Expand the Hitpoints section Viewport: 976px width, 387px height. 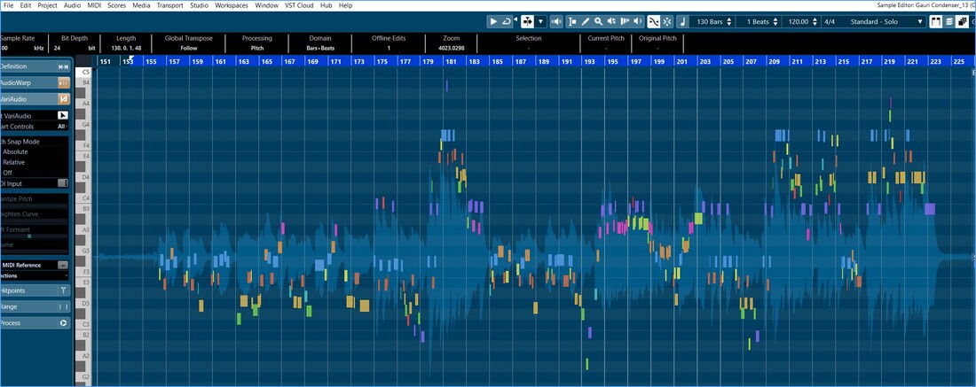tap(35, 290)
